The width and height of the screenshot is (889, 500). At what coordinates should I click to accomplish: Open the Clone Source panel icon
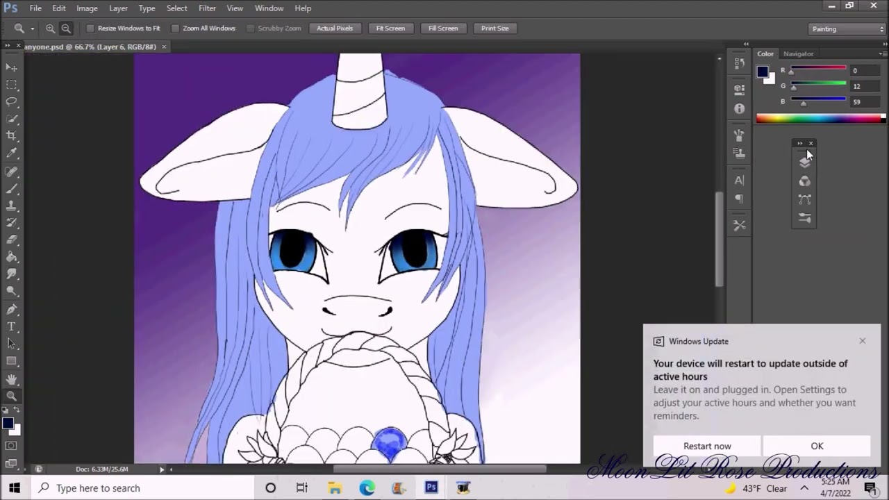tap(739, 153)
